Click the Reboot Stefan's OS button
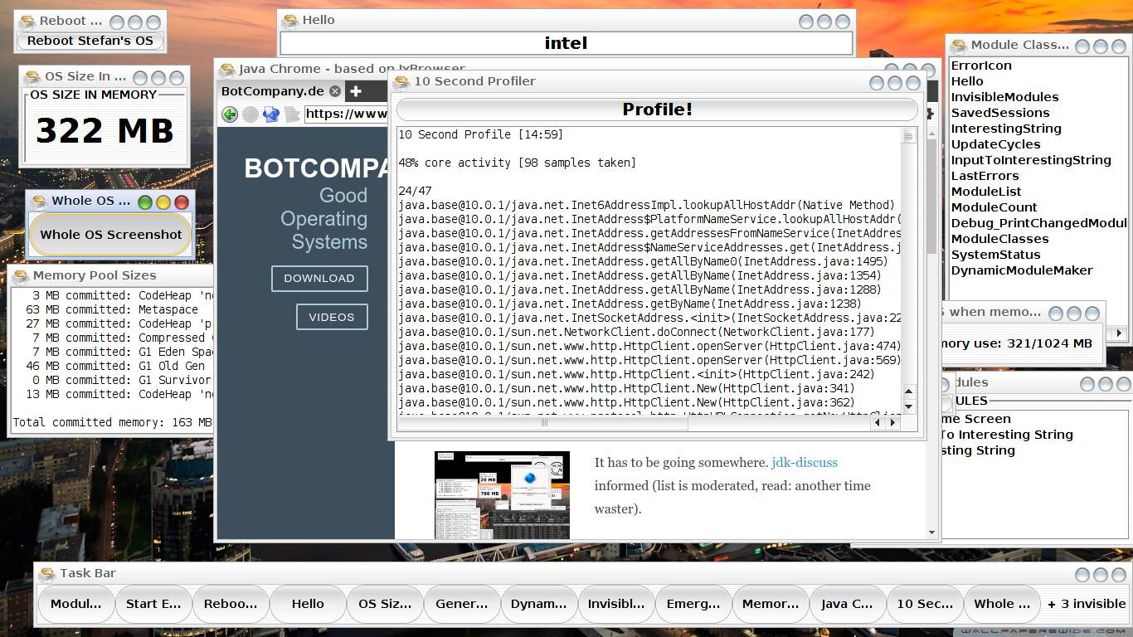Screen dimensions: 1133x637 (90, 41)
